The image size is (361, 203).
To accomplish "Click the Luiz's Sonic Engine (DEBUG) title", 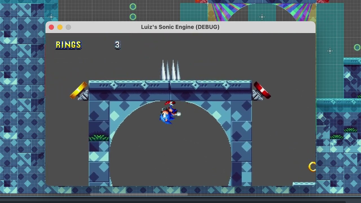I will (180, 27).
